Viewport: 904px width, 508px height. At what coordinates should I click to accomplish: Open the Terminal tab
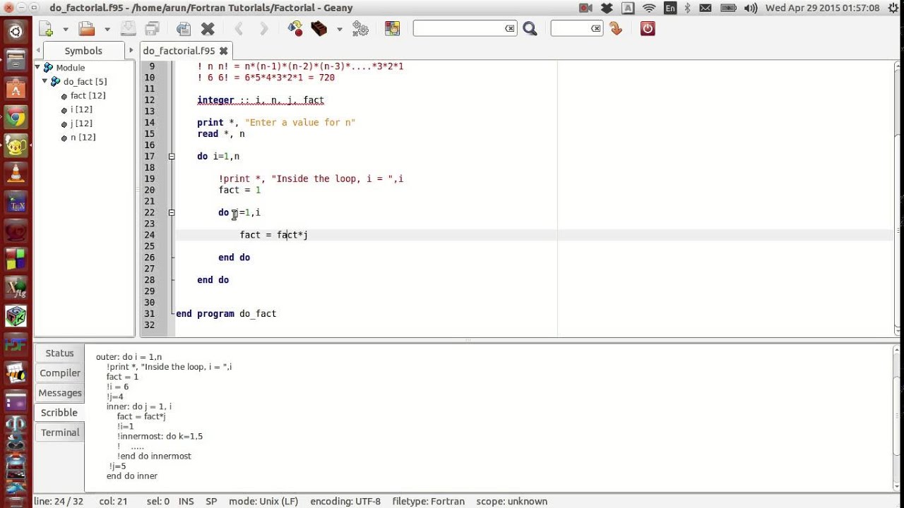[59, 432]
